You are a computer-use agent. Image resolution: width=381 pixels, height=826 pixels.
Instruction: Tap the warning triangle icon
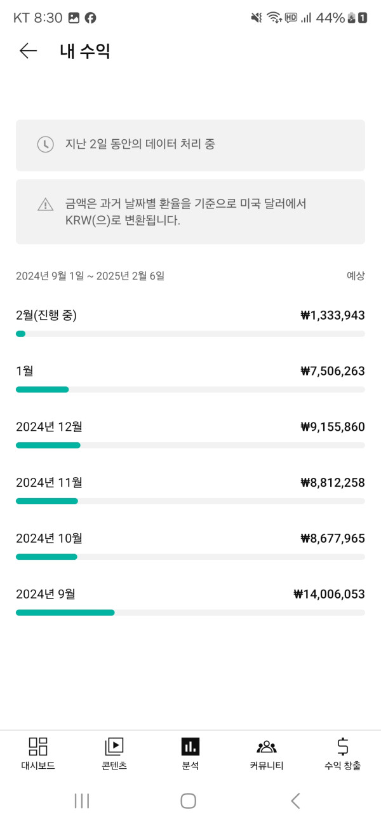click(45, 205)
